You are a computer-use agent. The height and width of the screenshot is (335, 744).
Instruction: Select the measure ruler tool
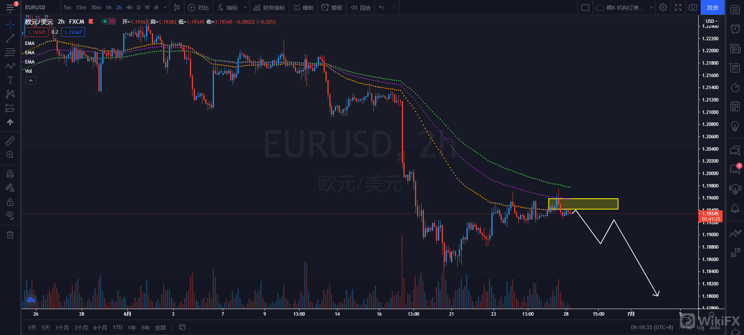[x=10, y=141]
